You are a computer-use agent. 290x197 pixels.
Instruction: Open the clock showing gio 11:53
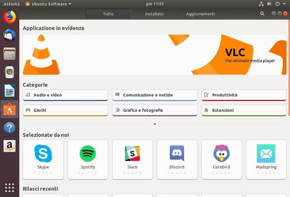[x=155, y=4]
